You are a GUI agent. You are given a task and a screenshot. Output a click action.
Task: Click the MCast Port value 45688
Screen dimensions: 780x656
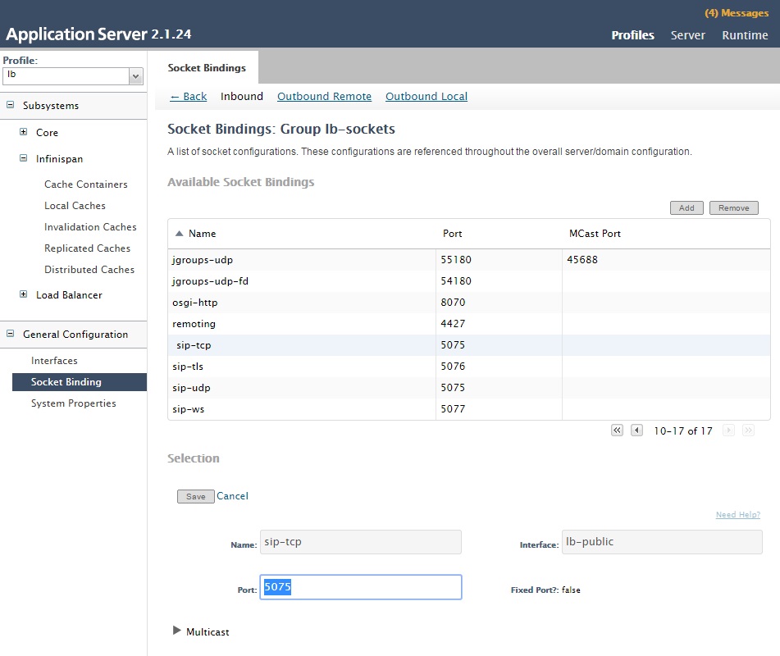click(582, 260)
